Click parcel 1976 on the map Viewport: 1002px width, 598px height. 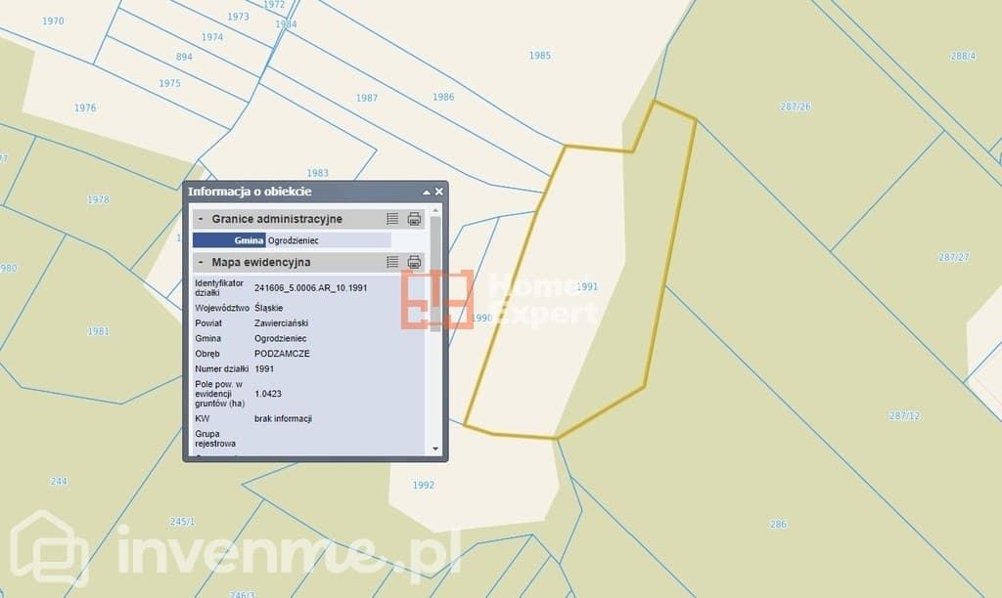[85, 107]
